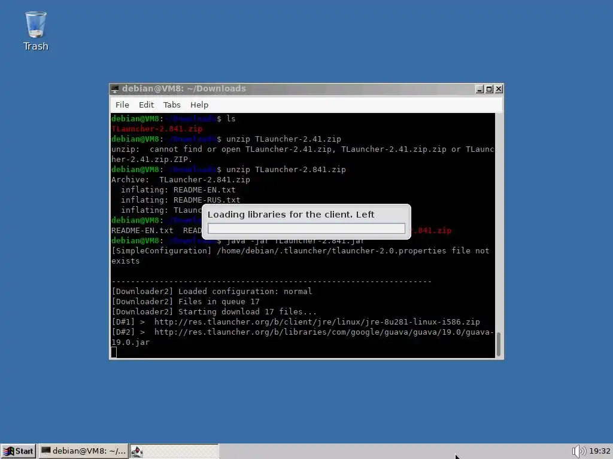
Task: Select the Java launcher taskbar entry
Action: click(x=174, y=451)
